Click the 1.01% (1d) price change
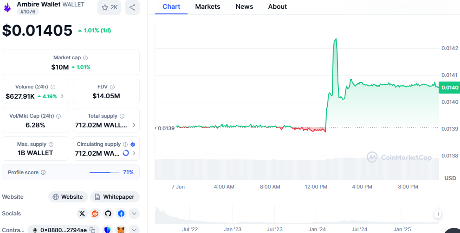460x233 pixels. (x=95, y=31)
